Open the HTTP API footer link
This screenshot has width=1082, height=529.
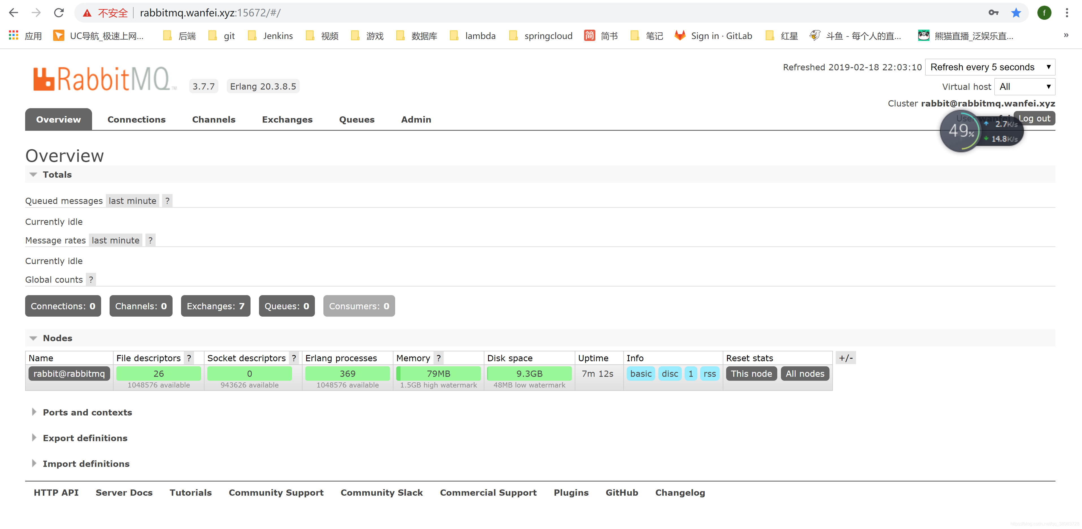click(56, 493)
